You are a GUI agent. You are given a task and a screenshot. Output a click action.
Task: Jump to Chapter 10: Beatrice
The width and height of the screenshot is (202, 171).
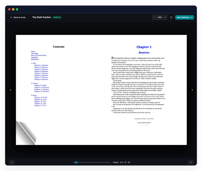[42, 87]
